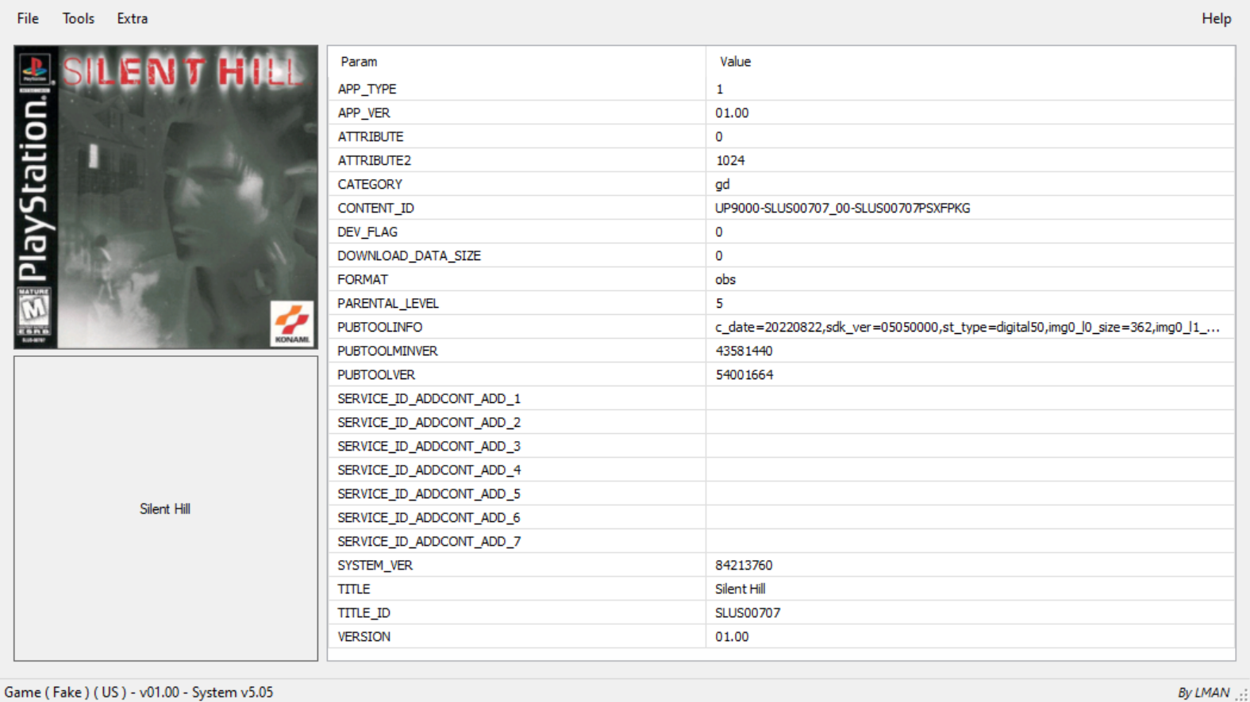Click the window resize grip in the corner
This screenshot has width=1250, height=702.
coord(1241,695)
